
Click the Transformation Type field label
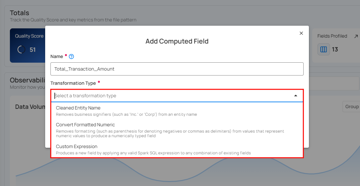pyautogui.click(x=73, y=83)
